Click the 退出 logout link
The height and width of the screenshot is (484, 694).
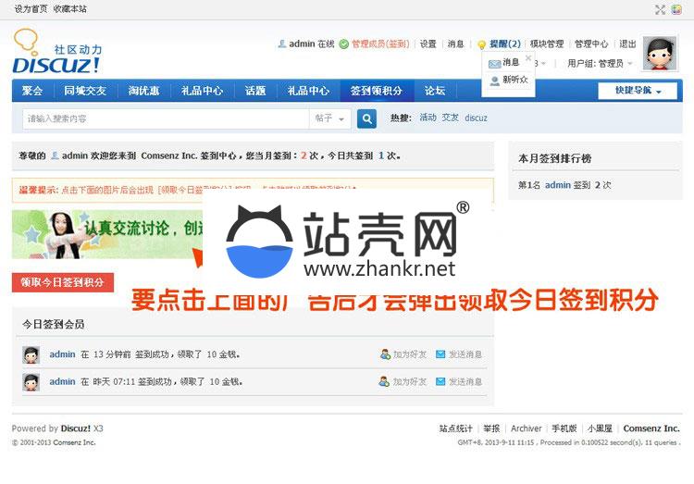tap(627, 43)
